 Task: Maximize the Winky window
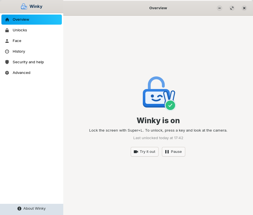pyautogui.click(x=232, y=8)
